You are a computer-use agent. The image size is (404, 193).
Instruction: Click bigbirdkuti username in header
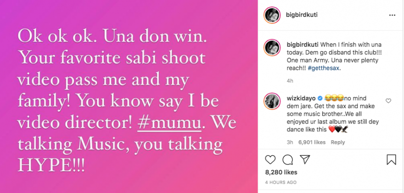coord(300,15)
